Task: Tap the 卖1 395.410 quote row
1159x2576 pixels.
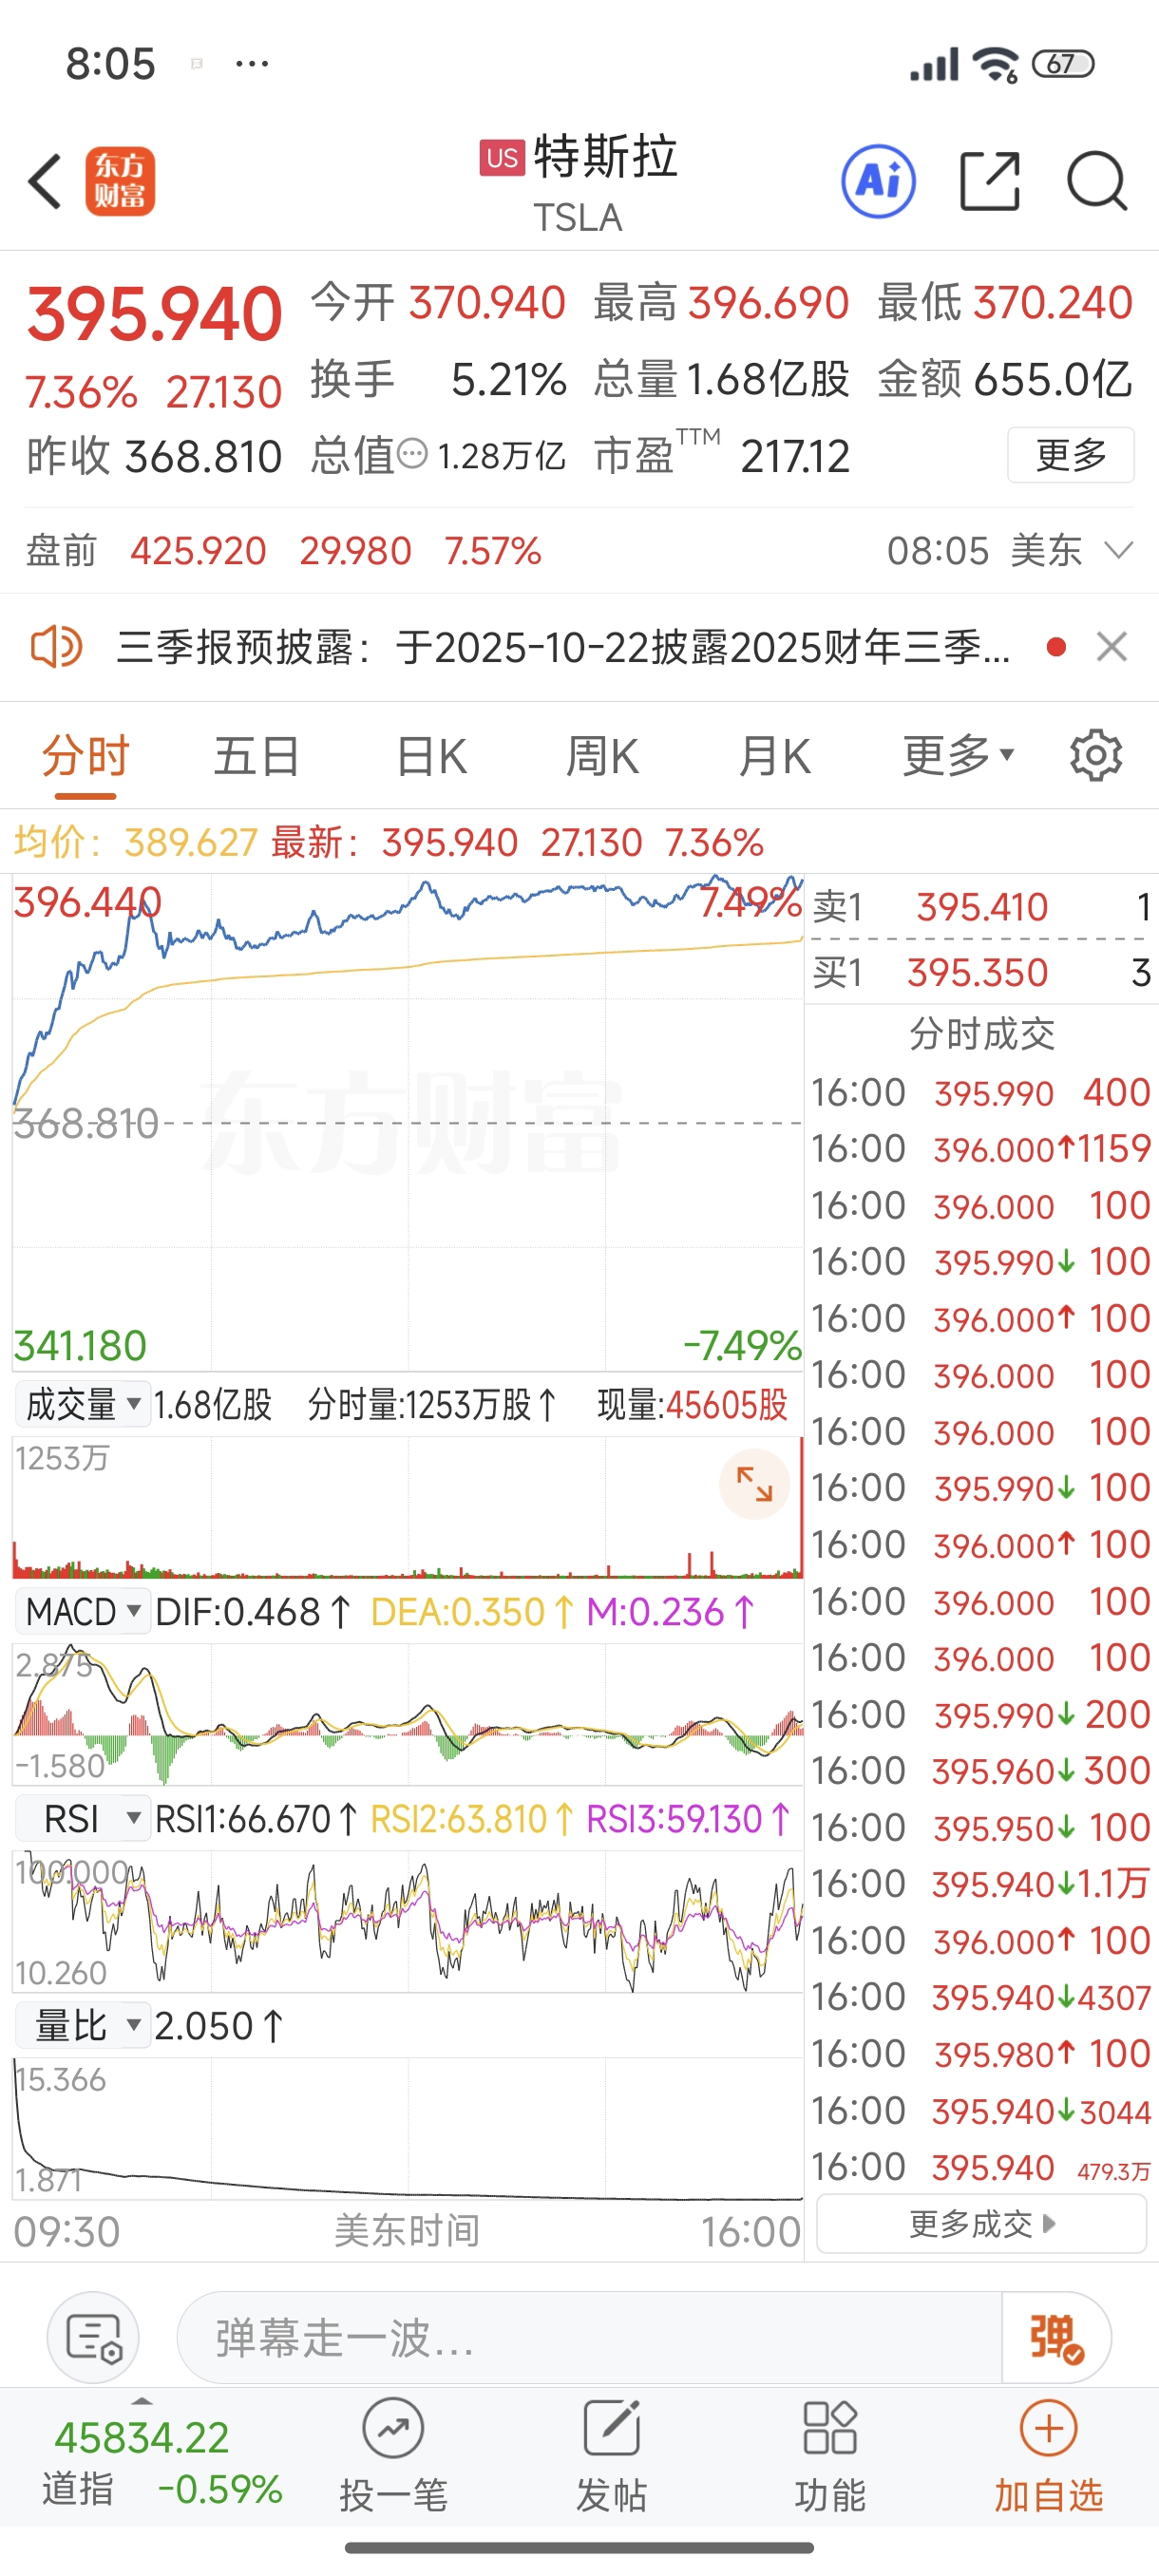Action: (981, 907)
